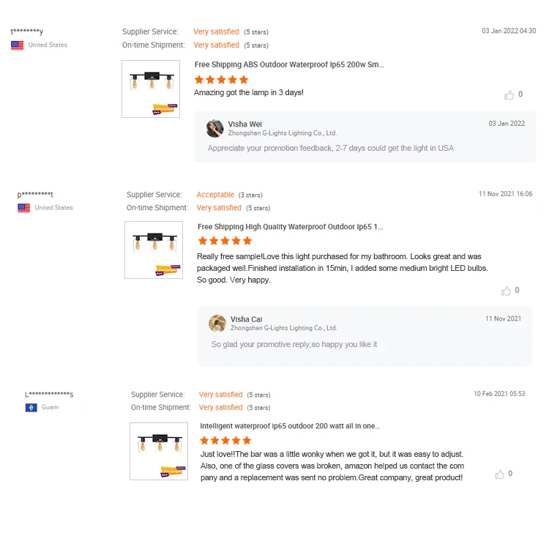Open Visha Cai's profile avatar
This screenshot has height=533, width=549.
[x=217, y=323]
